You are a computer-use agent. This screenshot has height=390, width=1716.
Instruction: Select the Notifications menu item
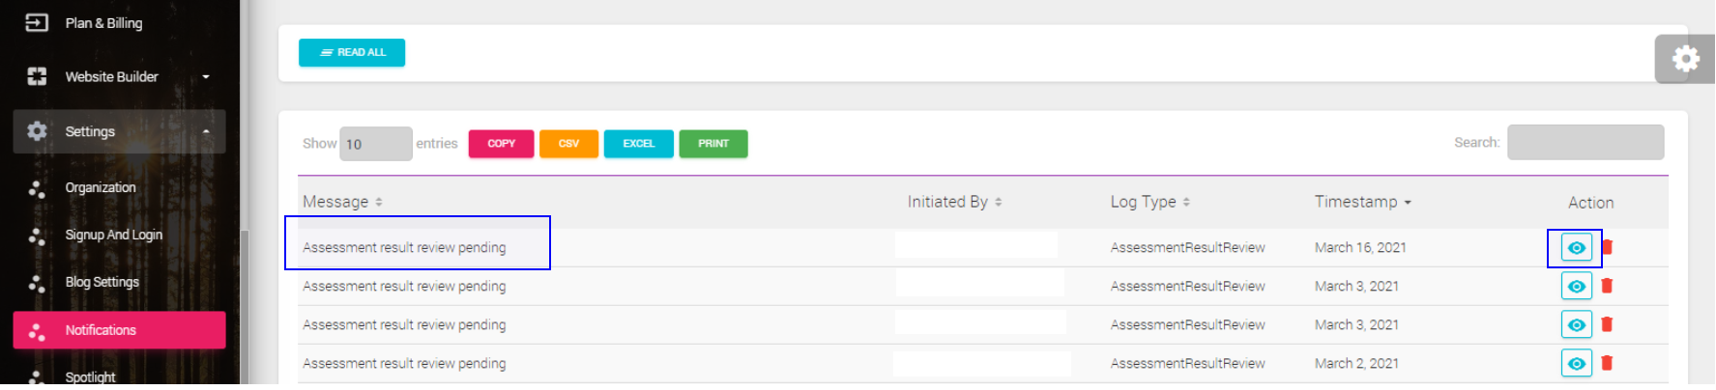(120, 330)
